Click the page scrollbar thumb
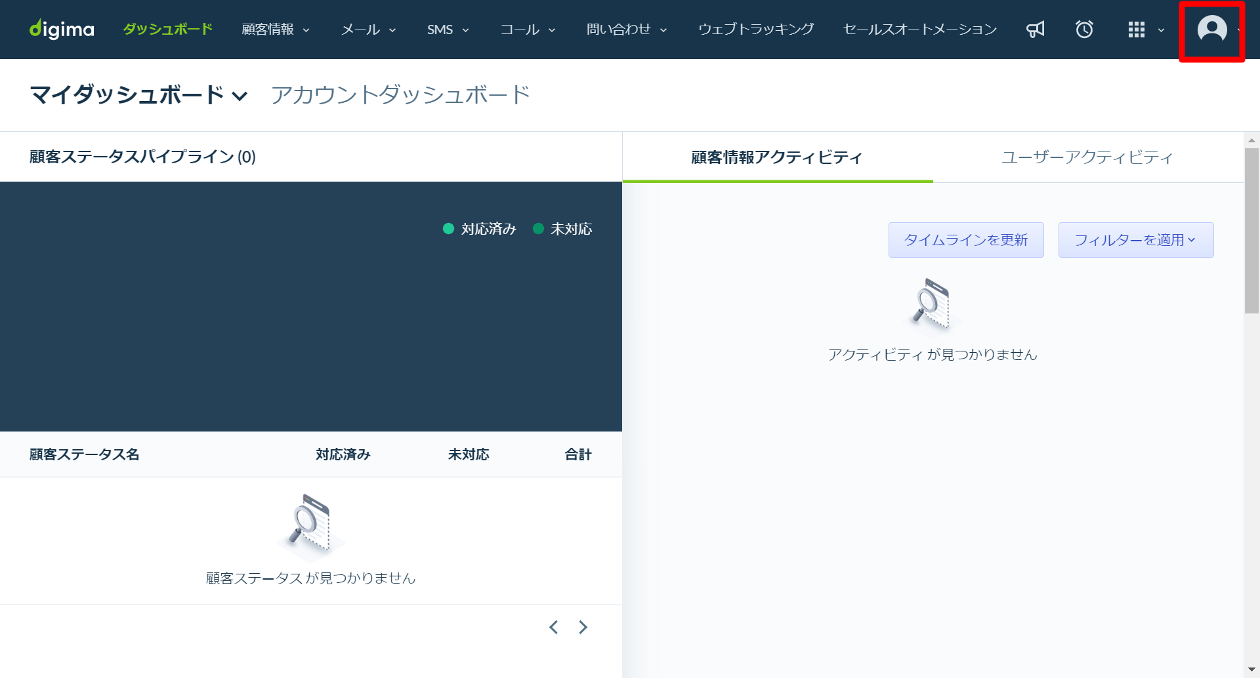Viewport: 1260px width, 678px height. [x=1251, y=231]
